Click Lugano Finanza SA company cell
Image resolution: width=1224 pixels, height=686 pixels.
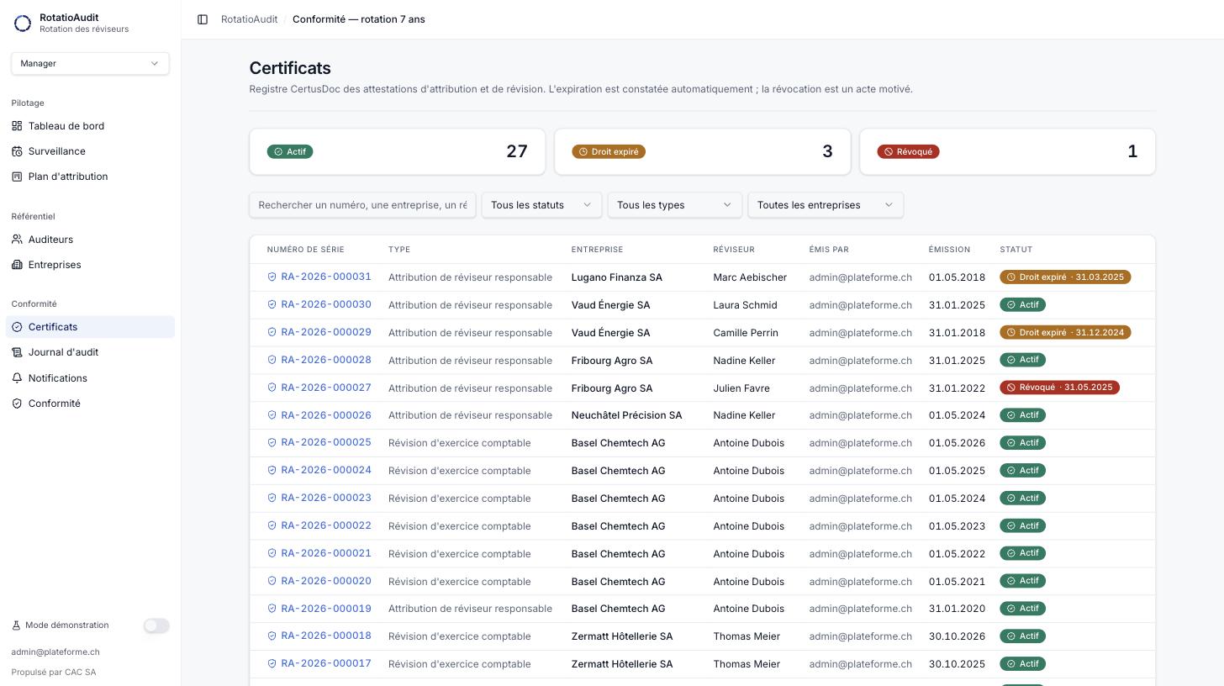[x=616, y=277]
